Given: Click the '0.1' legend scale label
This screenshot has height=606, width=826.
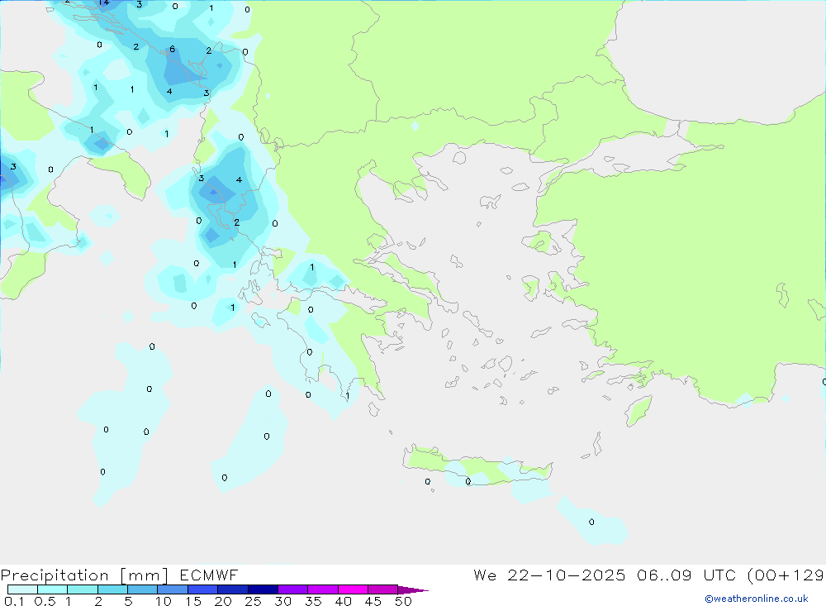Looking at the screenshot, I should point(14,601).
